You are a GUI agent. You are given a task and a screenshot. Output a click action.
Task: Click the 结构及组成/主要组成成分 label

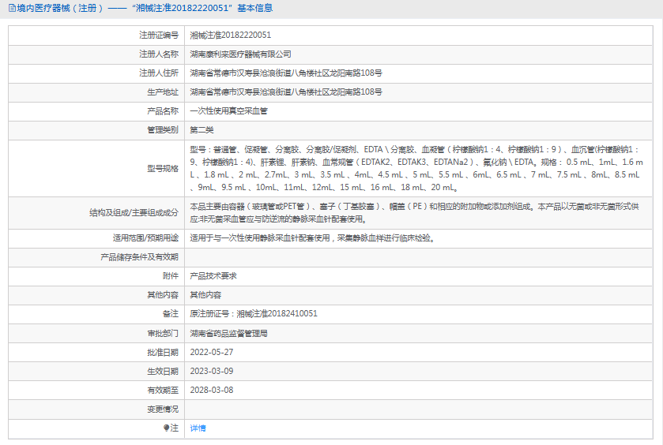click(x=134, y=213)
